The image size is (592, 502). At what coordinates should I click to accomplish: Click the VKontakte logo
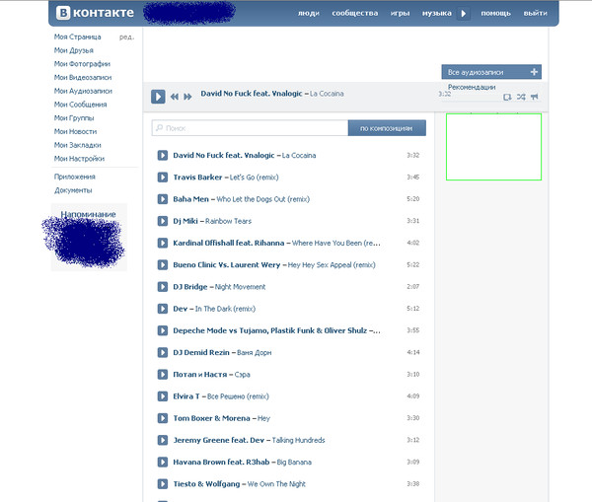point(95,13)
